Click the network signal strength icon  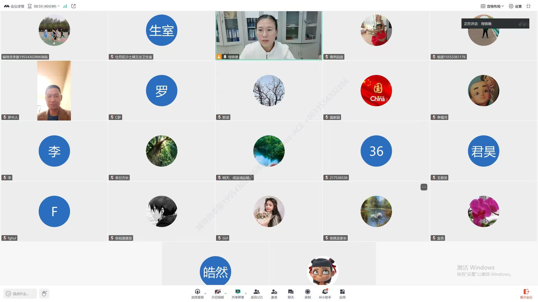point(65,6)
